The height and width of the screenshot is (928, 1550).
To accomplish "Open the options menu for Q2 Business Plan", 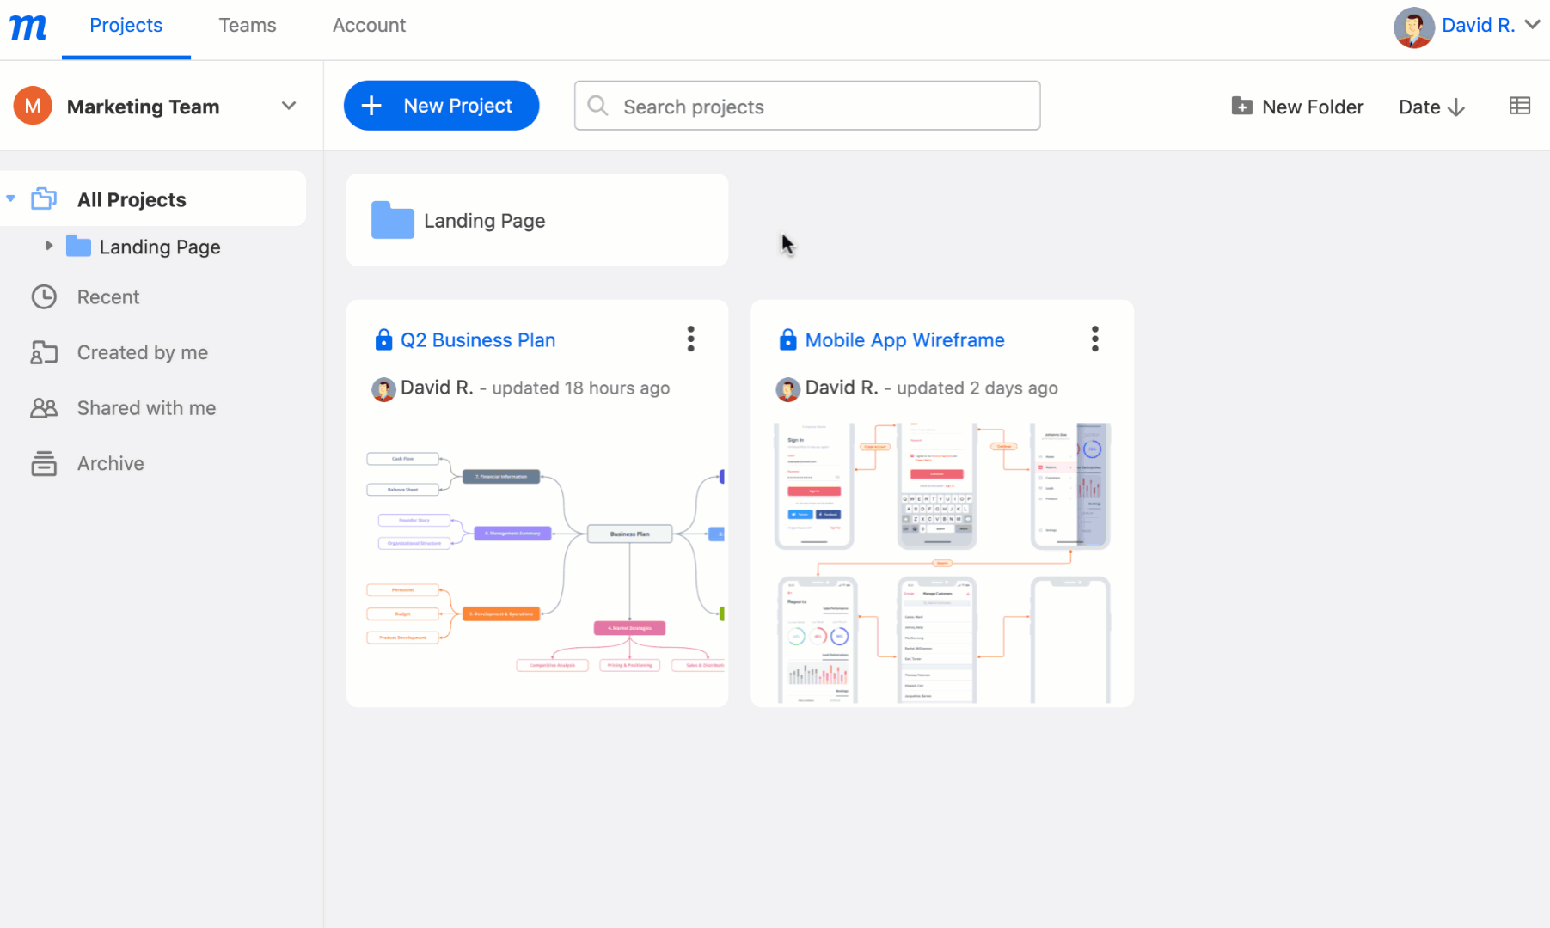I will 690,339.
